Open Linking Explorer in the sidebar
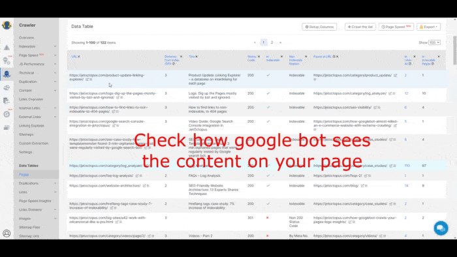Screen dimensions: 457x257 (31, 126)
